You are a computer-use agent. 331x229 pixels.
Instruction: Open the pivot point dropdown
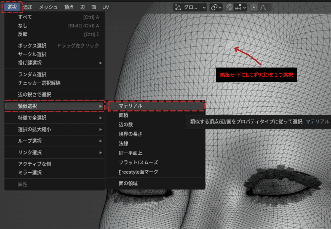point(216,7)
